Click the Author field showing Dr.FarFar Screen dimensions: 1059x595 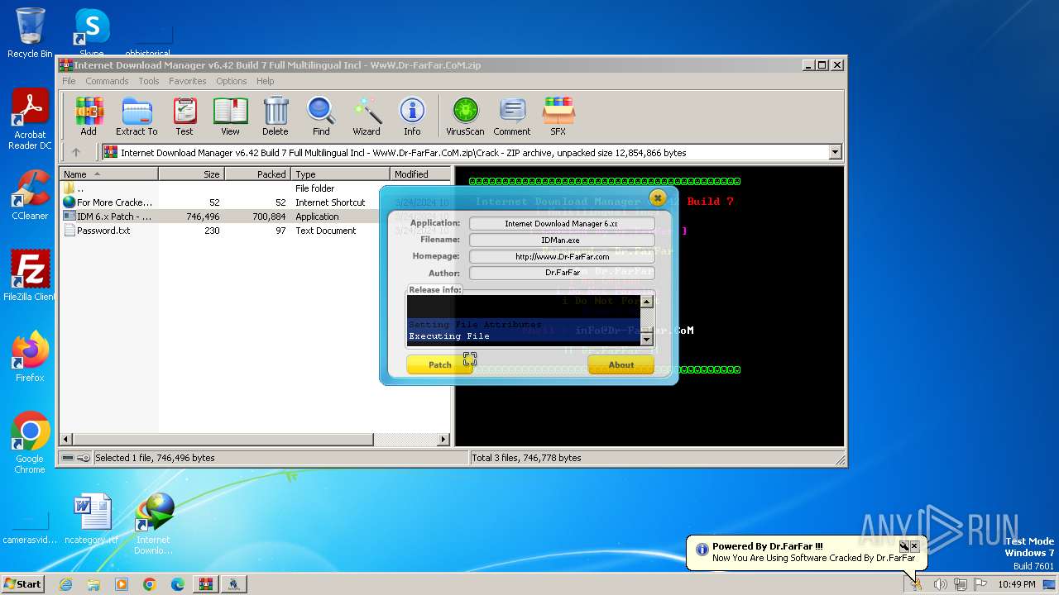tap(562, 273)
